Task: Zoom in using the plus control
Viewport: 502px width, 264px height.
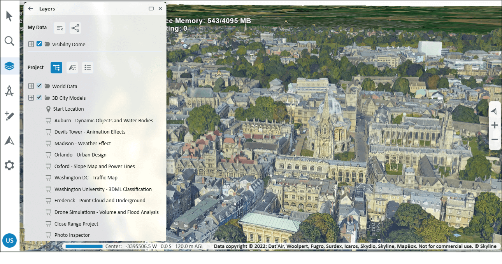Action: [x=494, y=125]
